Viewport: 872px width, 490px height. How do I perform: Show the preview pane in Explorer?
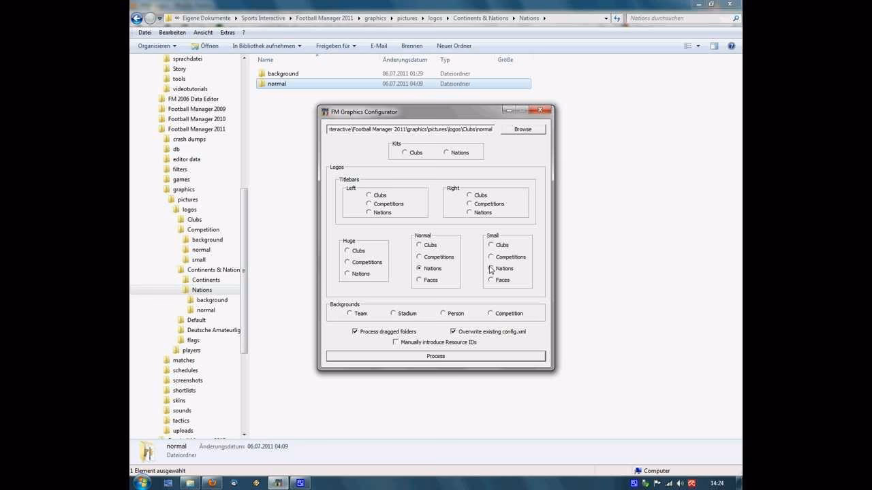tap(713, 46)
